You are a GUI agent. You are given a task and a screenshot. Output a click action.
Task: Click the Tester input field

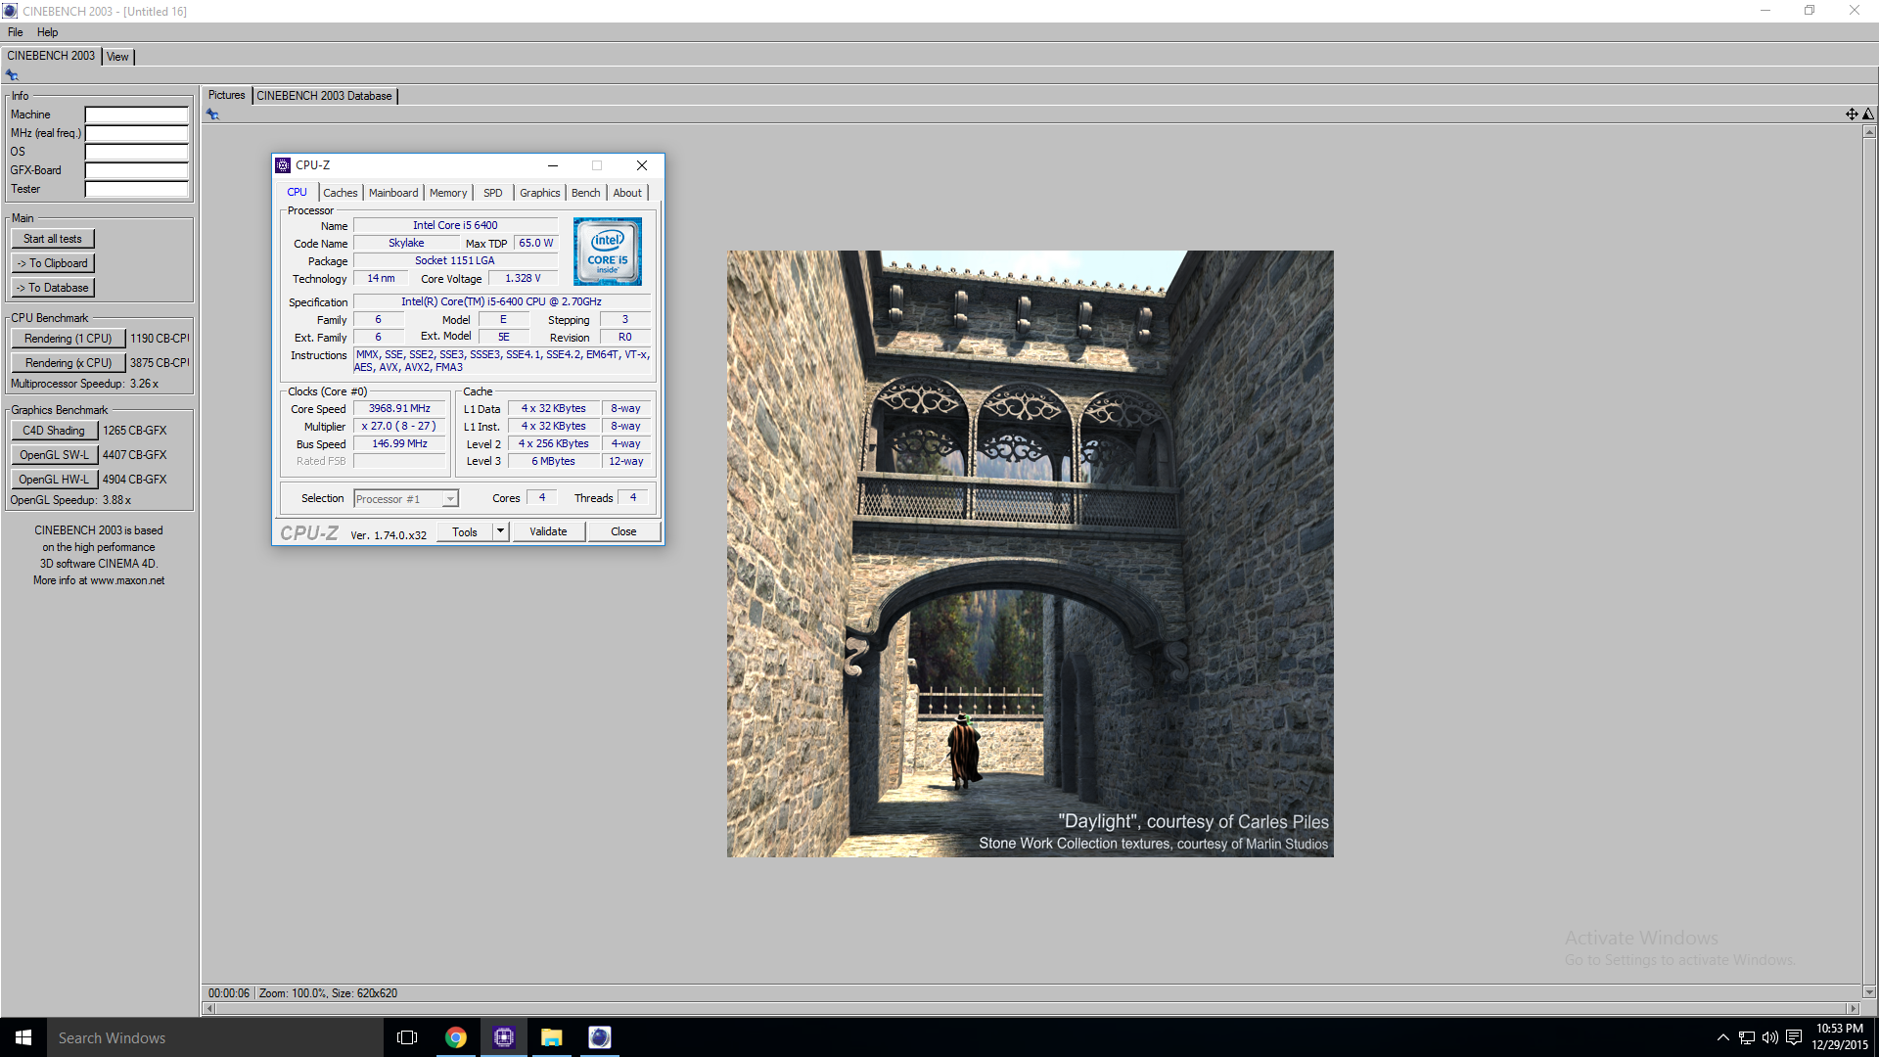136,189
